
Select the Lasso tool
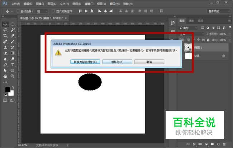[x=5, y=30]
